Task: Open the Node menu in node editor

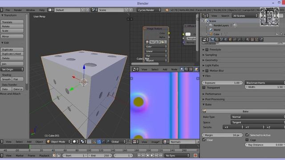Action: (x=174, y=69)
